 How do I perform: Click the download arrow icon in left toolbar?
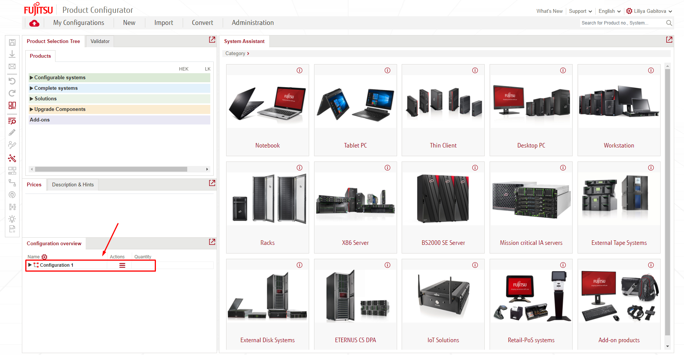tap(12, 54)
